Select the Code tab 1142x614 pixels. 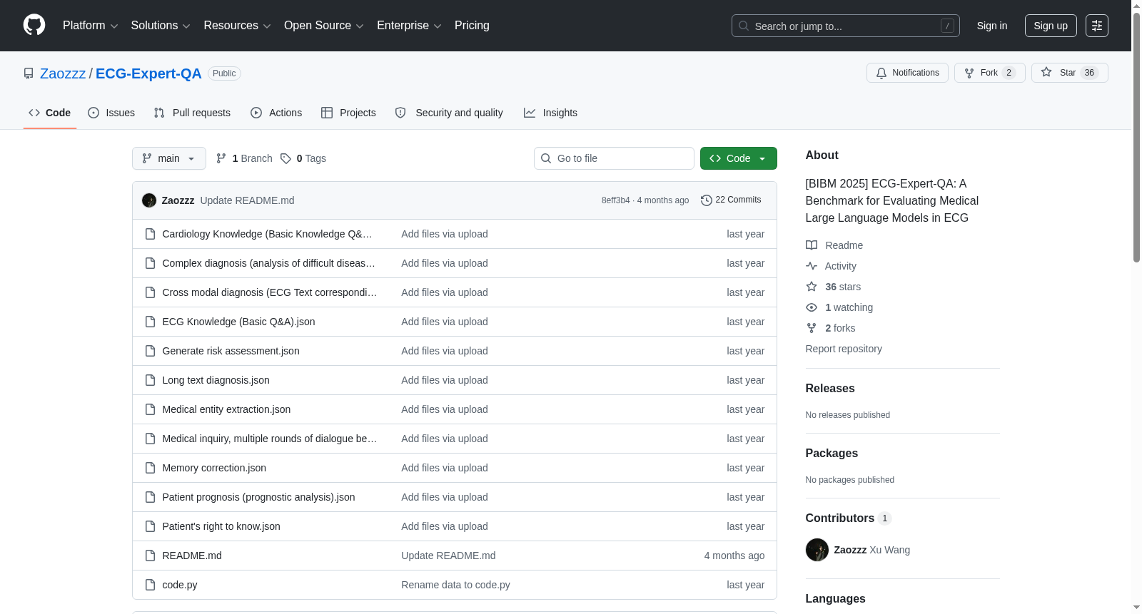[x=50, y=113]
